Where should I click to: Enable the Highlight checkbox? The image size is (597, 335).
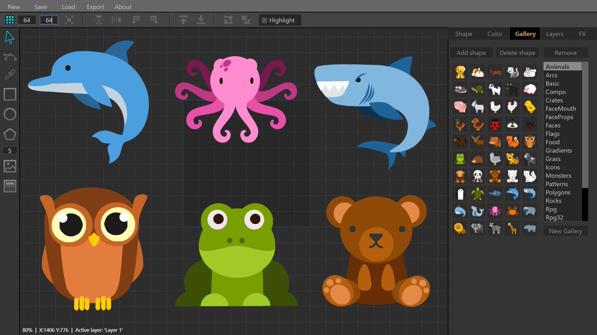point(264,20)
